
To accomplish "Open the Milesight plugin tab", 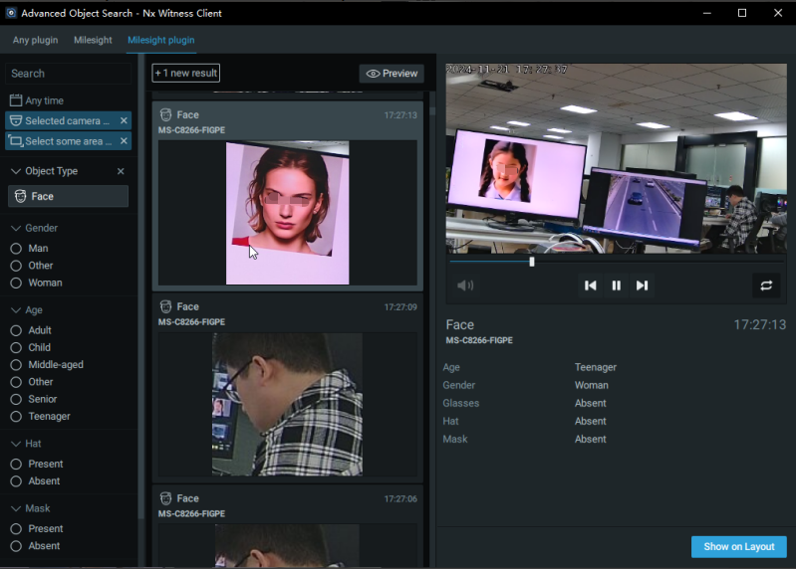I will pyautogui.click(x=161, y=40).
